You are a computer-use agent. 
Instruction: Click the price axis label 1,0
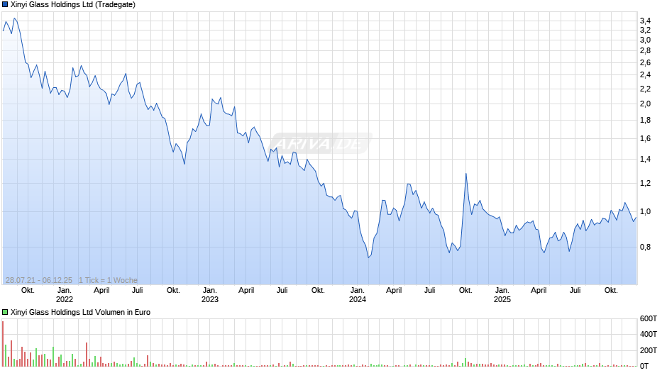[x=645, y=212]
